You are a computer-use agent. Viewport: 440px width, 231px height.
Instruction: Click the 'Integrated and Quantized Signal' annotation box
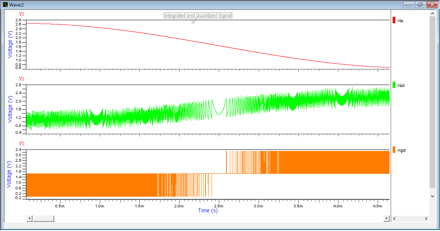tap(198, 16)
